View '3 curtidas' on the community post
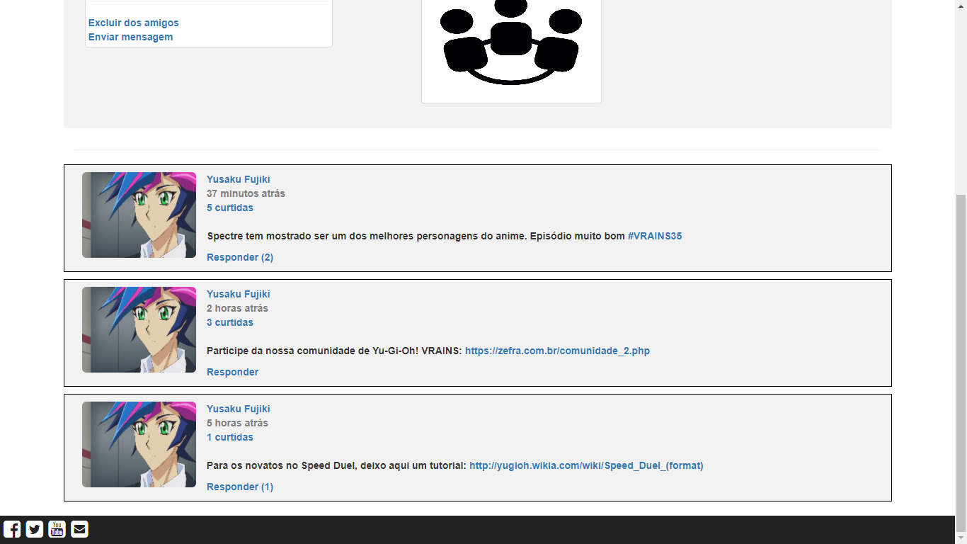Image resolution: width=967 pixels, height=544 pixels. coord(229,322)
